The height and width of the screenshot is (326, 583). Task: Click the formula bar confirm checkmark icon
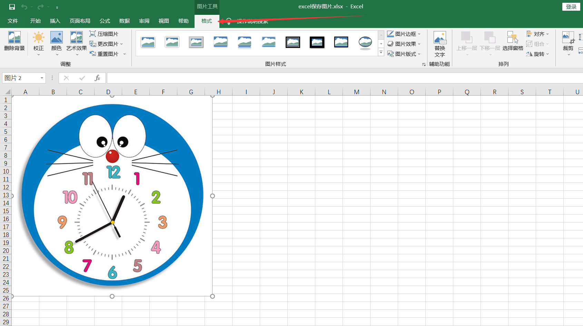pyautogui.click(x=82, y=78)
